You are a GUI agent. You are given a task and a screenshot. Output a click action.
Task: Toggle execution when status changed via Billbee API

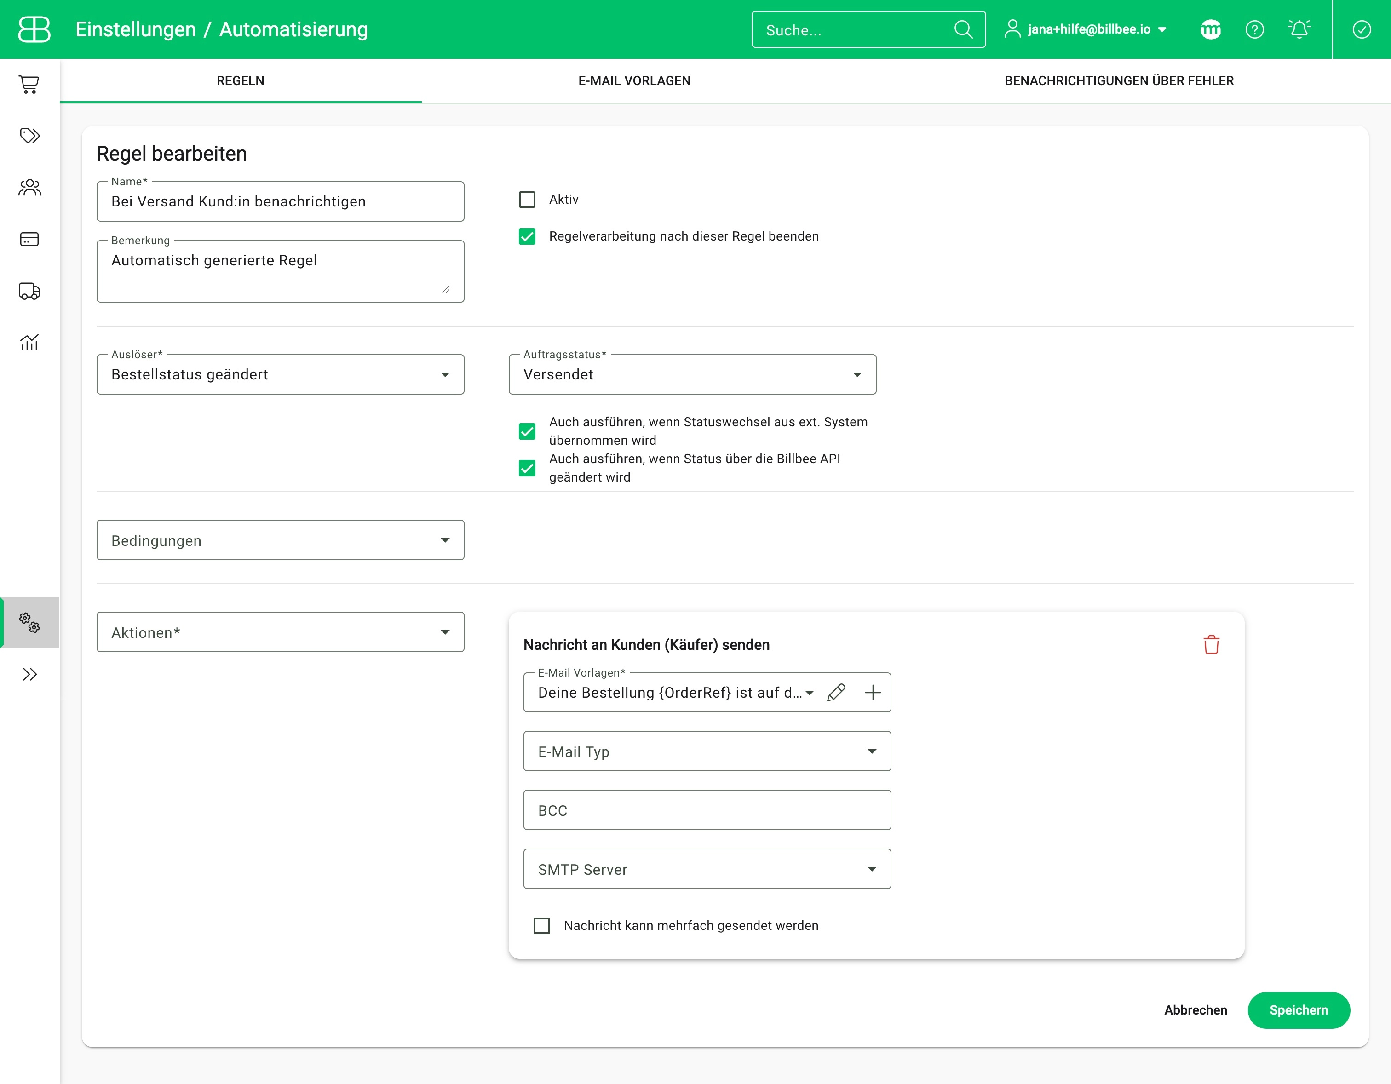click(527, 468)
